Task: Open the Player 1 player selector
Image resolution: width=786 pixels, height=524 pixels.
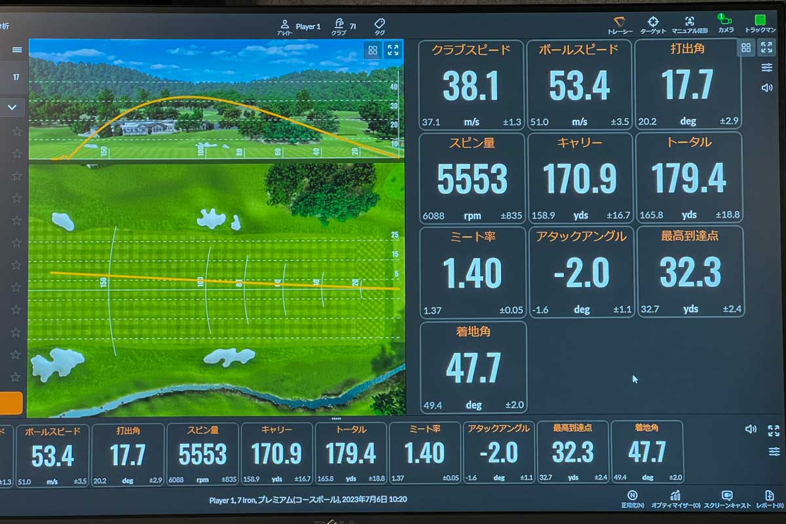Action: coord(301,27)
